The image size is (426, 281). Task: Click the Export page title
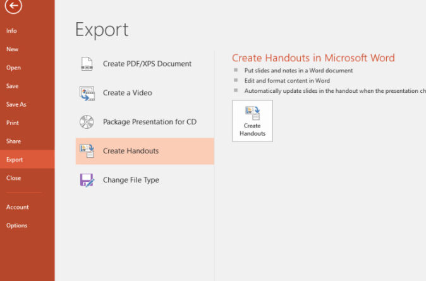(x=102, y=29)
